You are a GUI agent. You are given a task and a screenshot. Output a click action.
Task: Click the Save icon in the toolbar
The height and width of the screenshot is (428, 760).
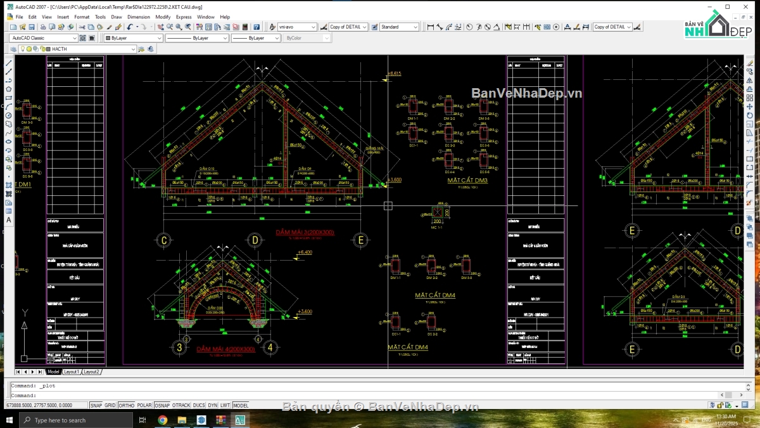coord(32,27)
